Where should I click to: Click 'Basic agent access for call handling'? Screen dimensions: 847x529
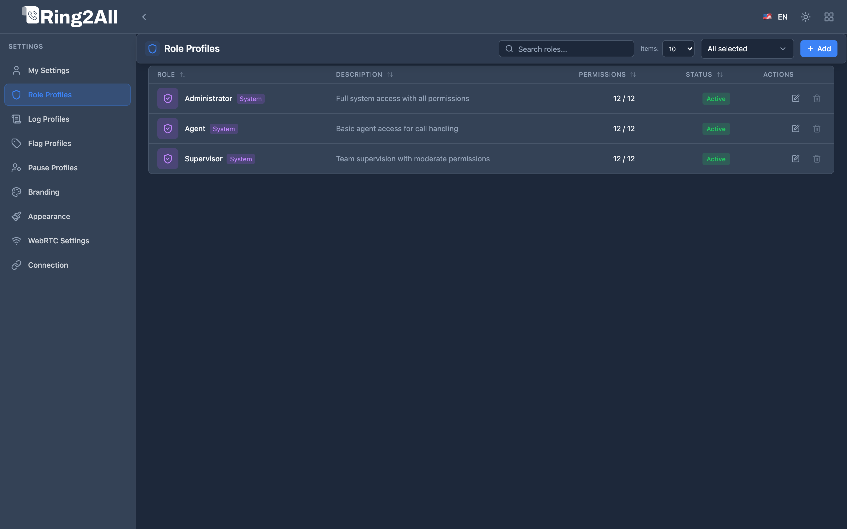(397, 128)
